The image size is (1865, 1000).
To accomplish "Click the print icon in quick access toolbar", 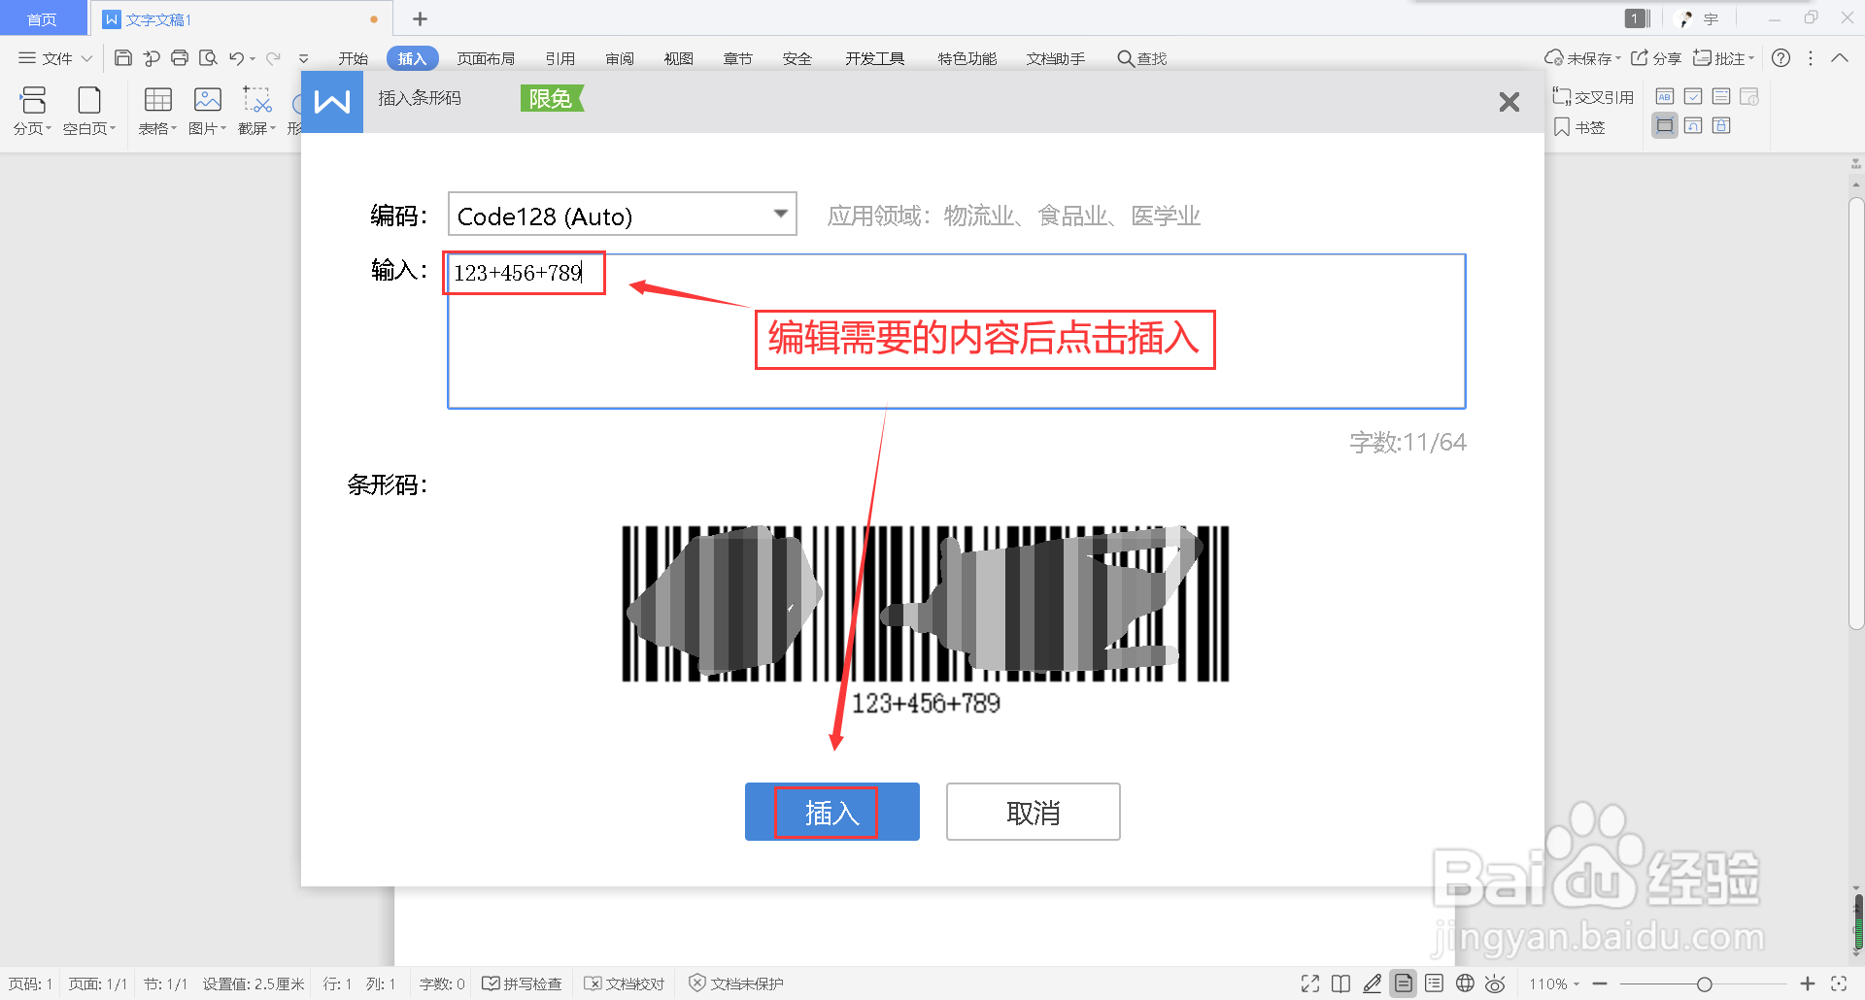I will coord(180,58).
